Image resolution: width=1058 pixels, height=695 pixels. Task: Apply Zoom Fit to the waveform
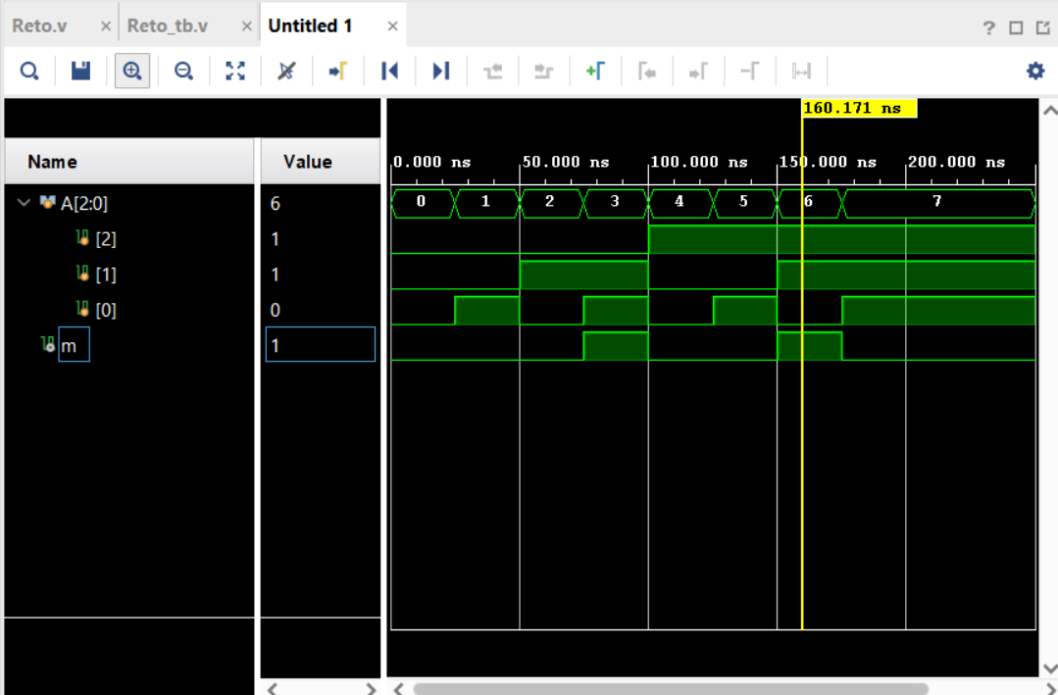click(234, 70)
